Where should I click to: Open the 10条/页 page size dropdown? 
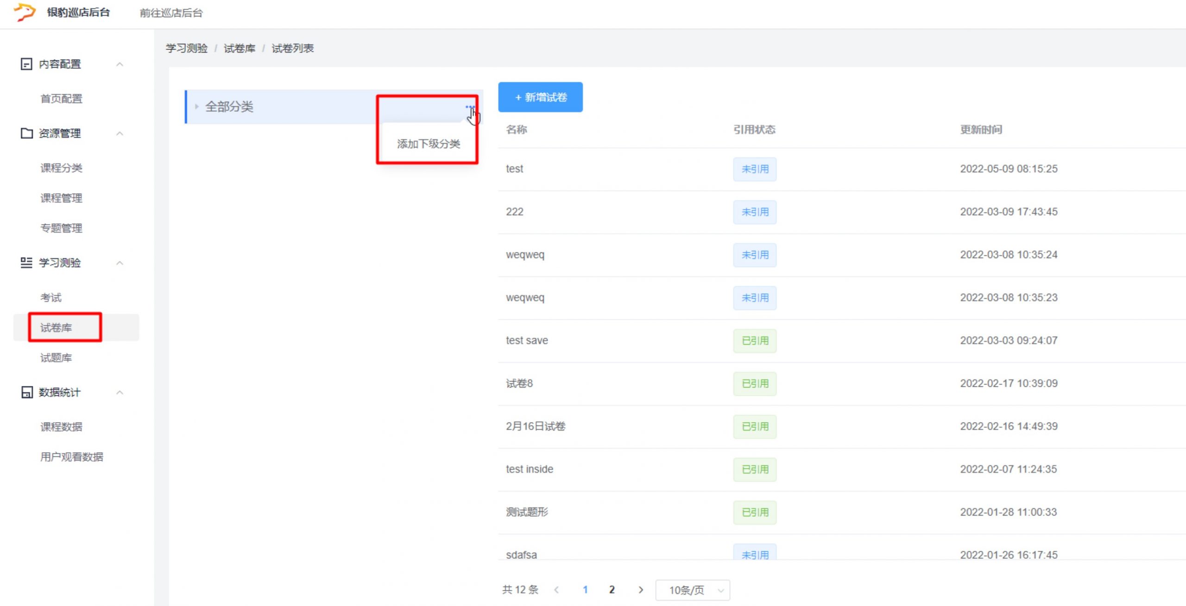pyautogui.click(x=693, y=590)
